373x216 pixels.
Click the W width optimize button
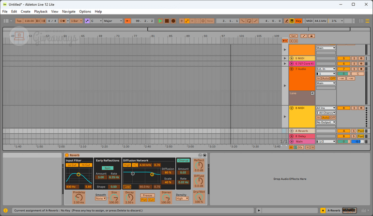pyautogui.click(x=312, y=147)
